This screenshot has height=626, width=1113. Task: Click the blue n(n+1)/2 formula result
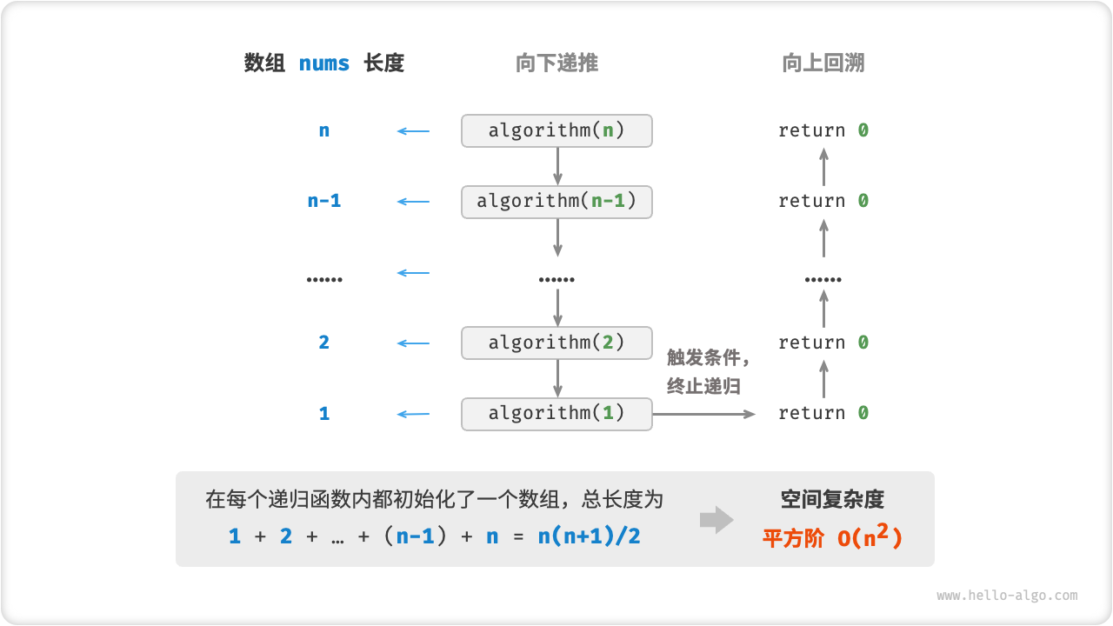point(589,536)
